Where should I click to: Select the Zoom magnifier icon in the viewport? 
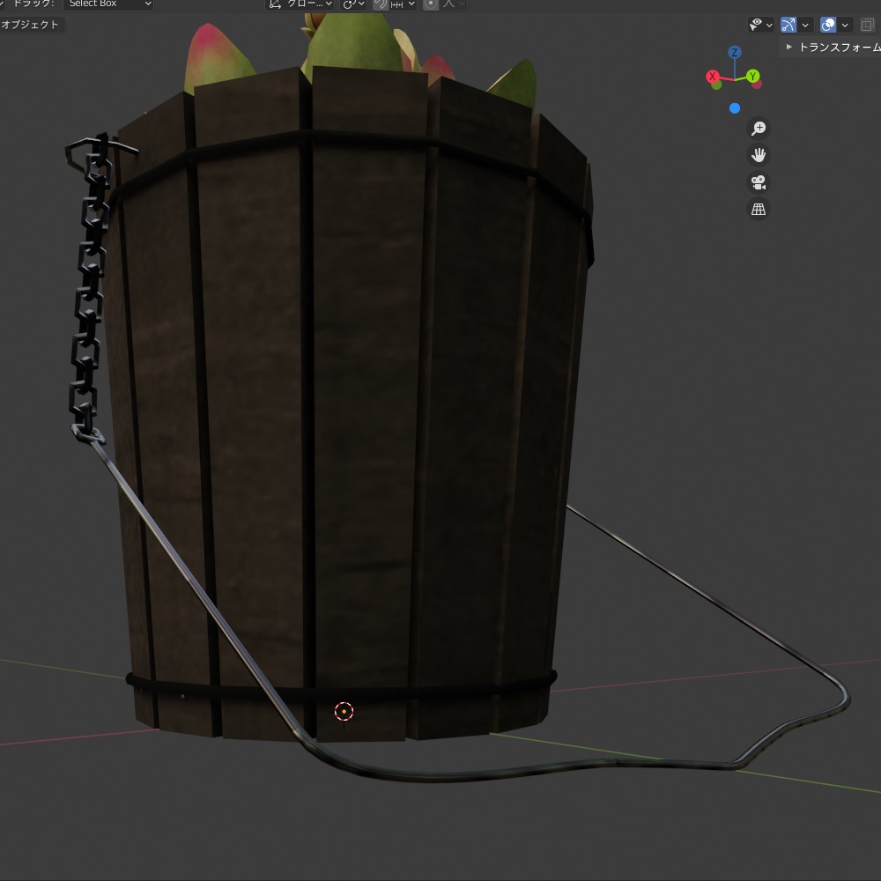(759, 129)
